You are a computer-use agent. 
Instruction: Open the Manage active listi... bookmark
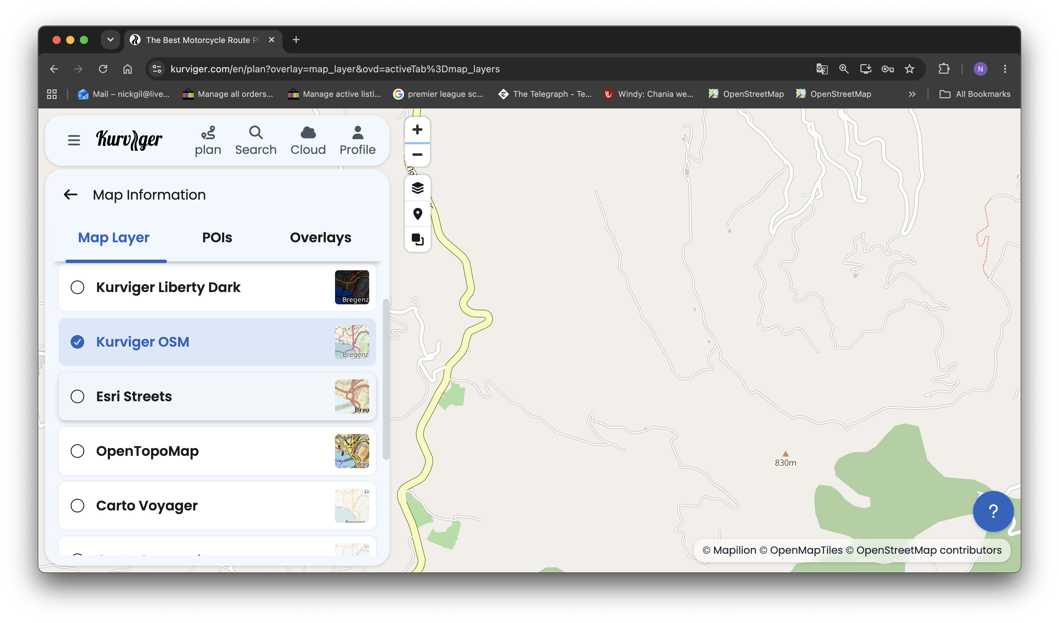click(334, 94)
